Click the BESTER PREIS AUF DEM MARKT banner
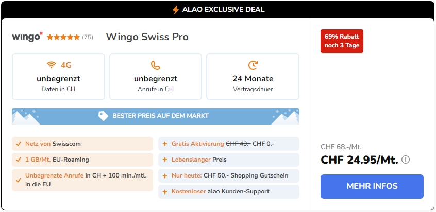 tap(156, 116)
